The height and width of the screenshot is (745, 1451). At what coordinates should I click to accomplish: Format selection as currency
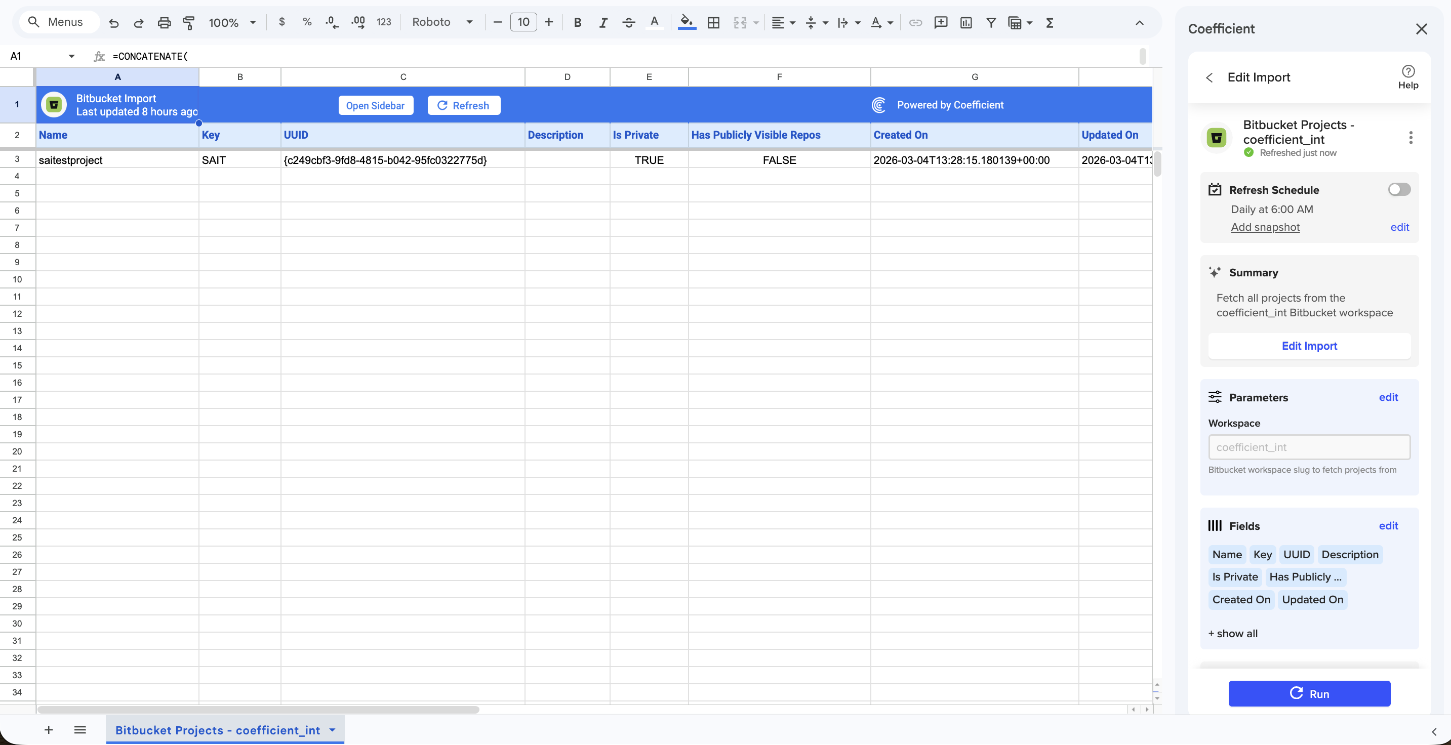(281, 23)
